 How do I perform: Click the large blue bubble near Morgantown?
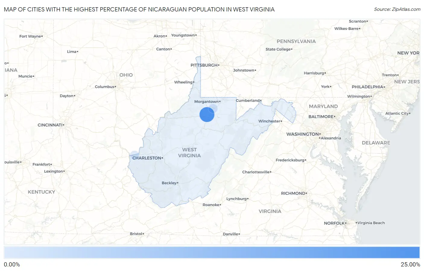[207, 115]
